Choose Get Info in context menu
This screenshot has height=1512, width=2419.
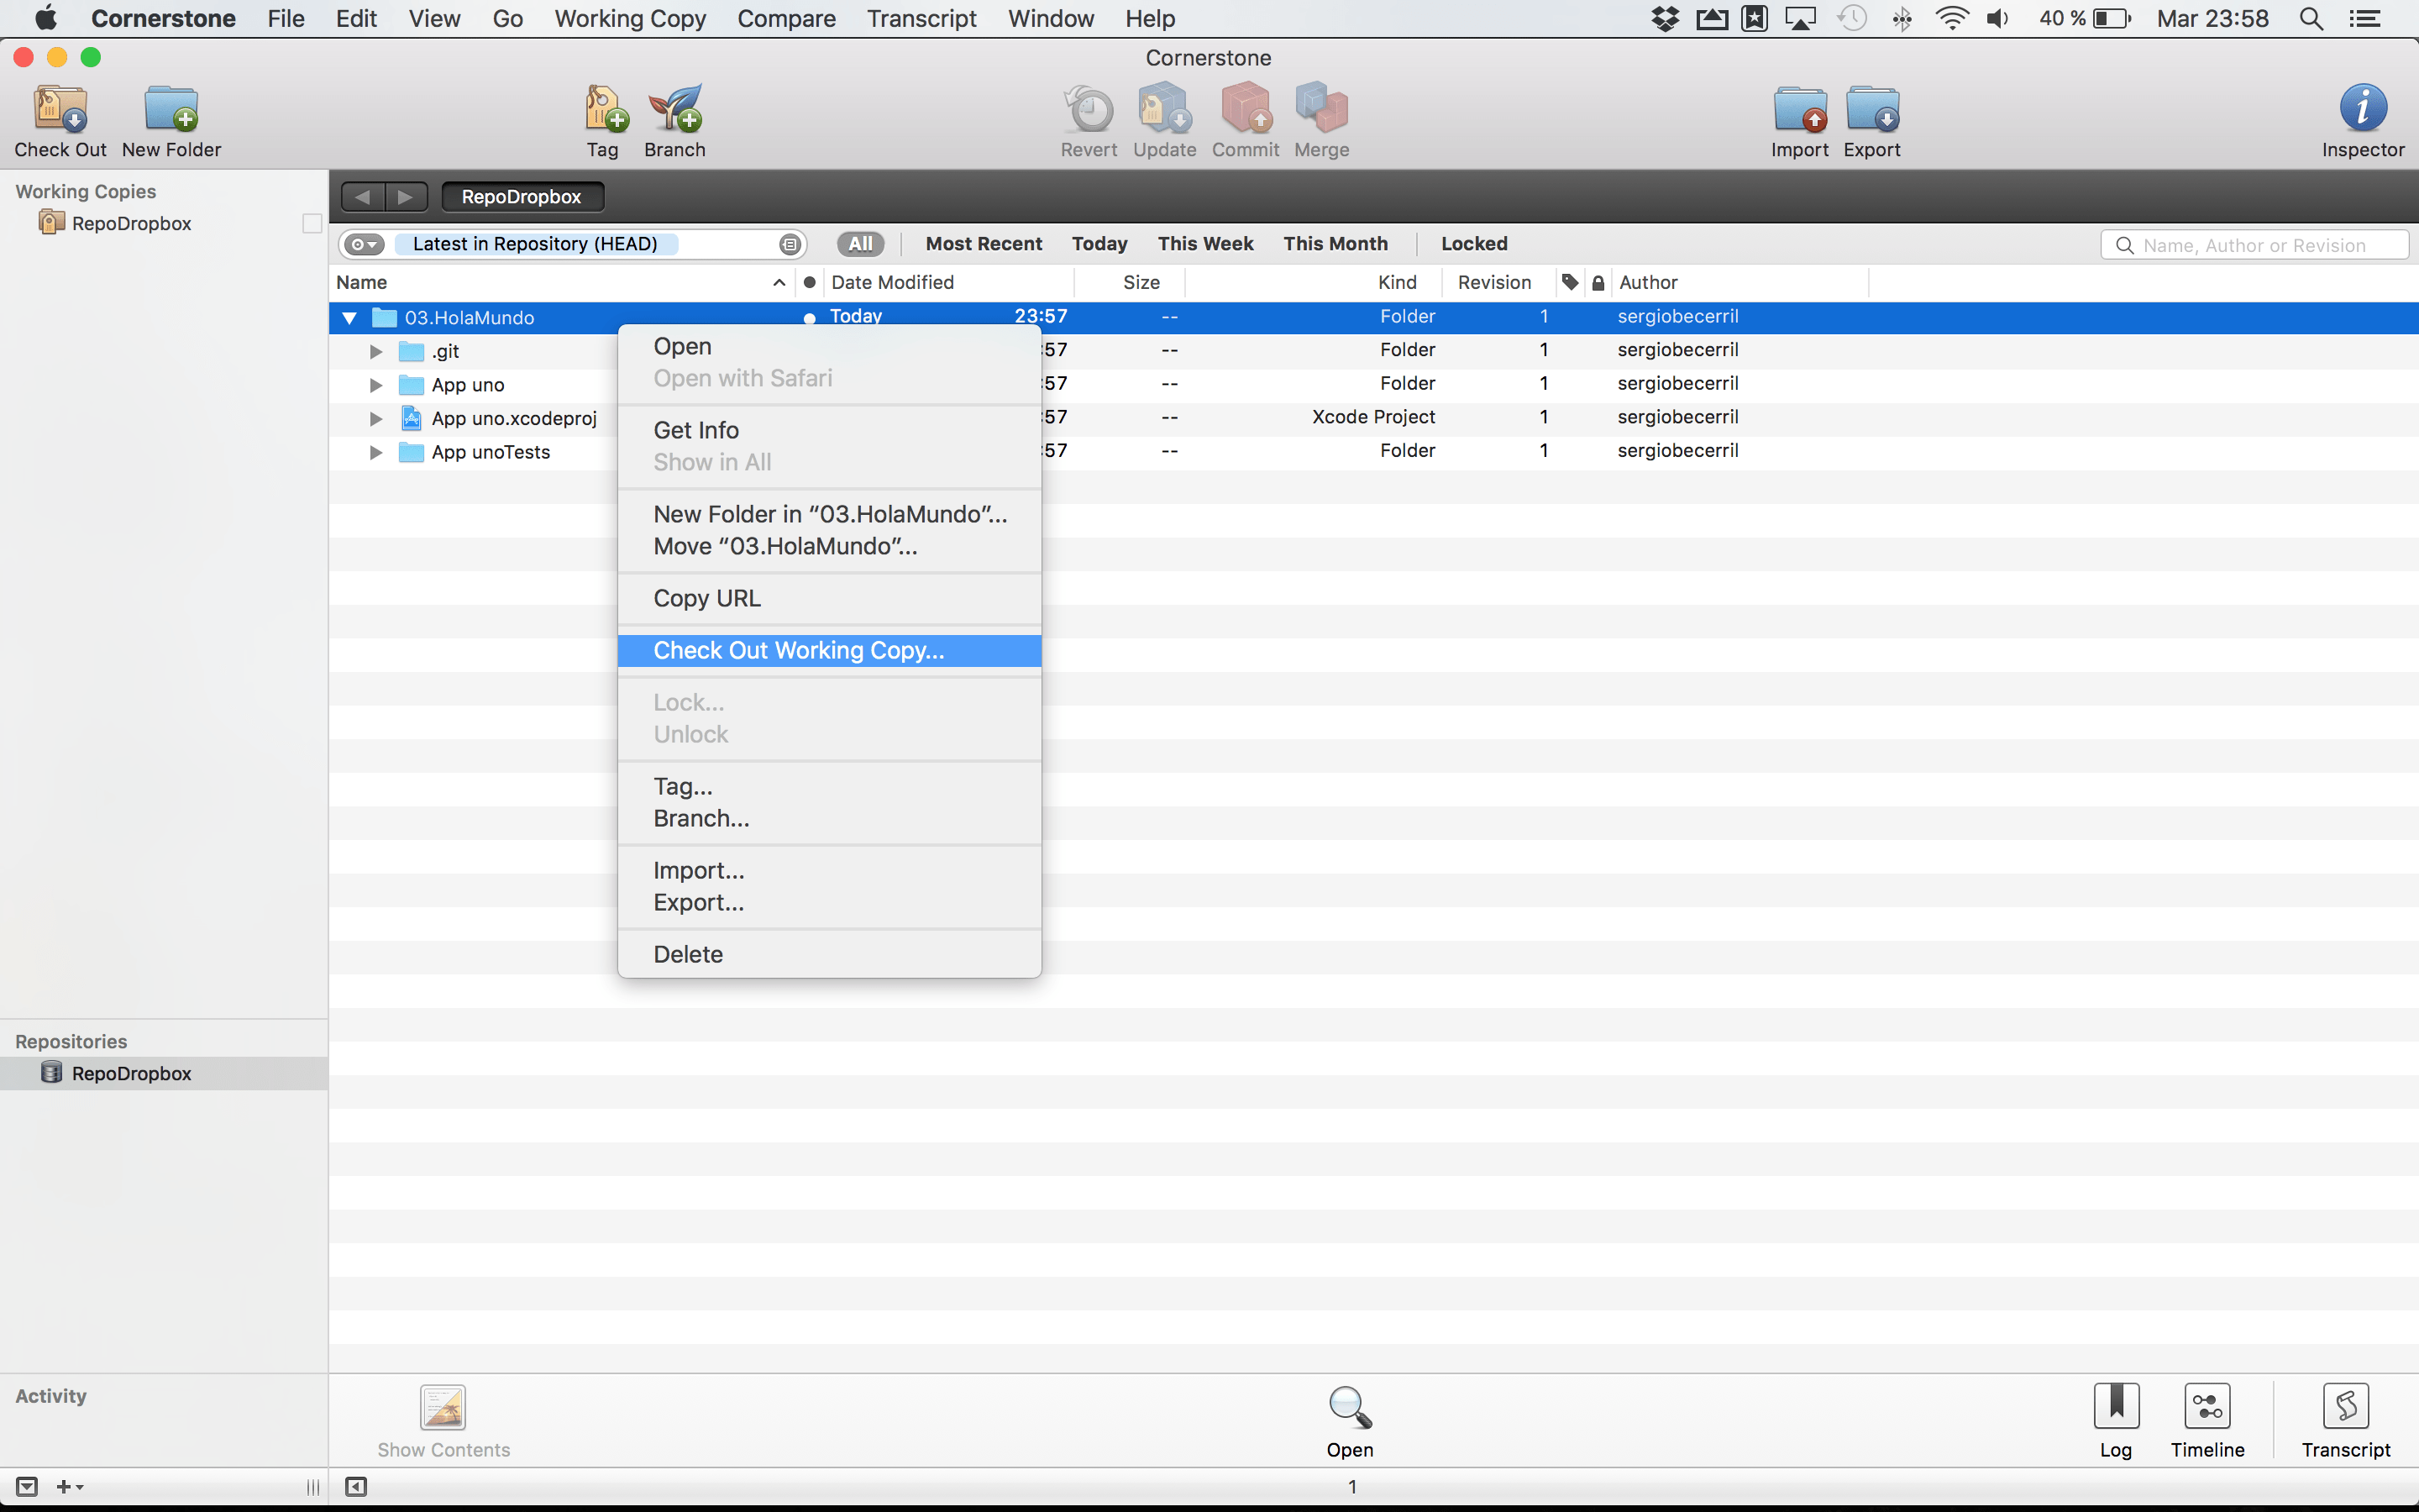pos(830,430)
